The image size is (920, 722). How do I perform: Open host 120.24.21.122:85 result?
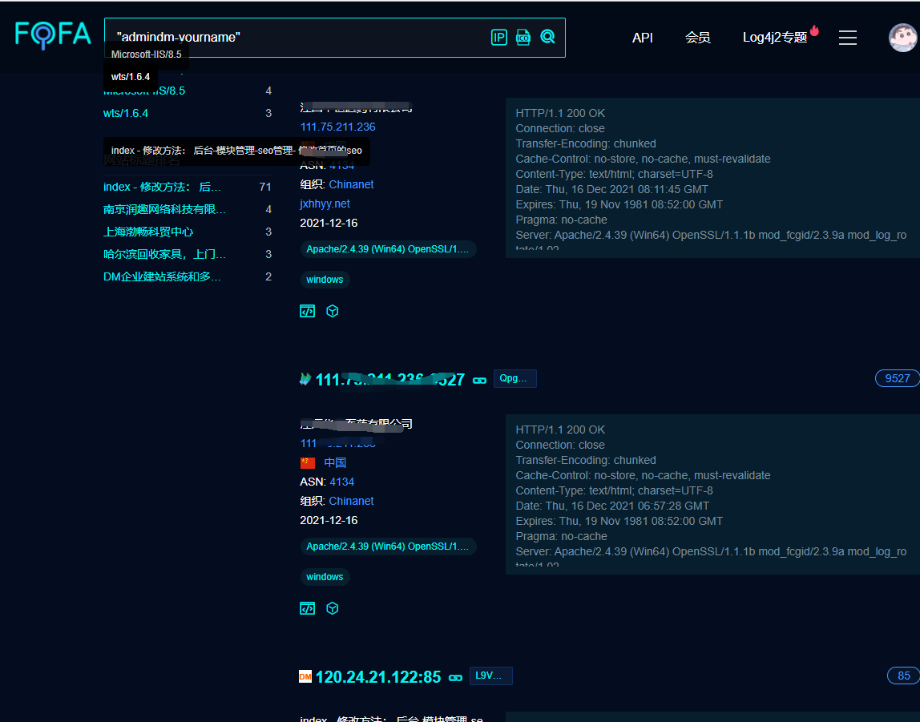click(x=378, y=677)
